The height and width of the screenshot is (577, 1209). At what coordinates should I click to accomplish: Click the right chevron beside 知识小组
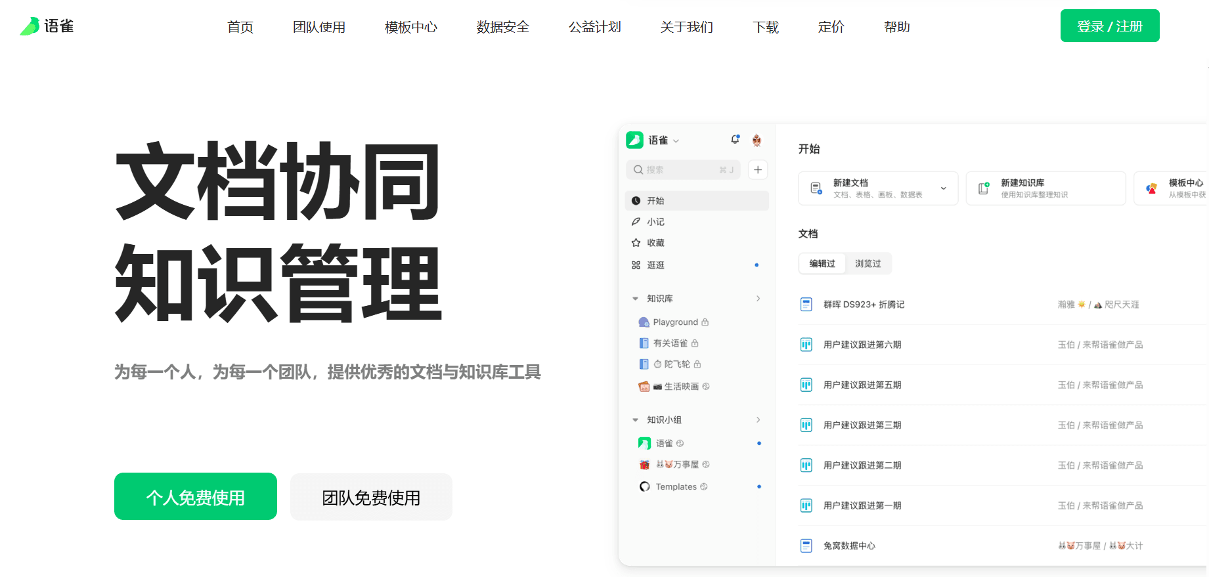coord(758,420)
